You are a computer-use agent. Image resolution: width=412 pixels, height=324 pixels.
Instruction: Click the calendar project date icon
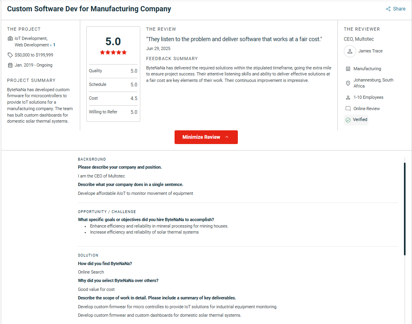point(10,65)
